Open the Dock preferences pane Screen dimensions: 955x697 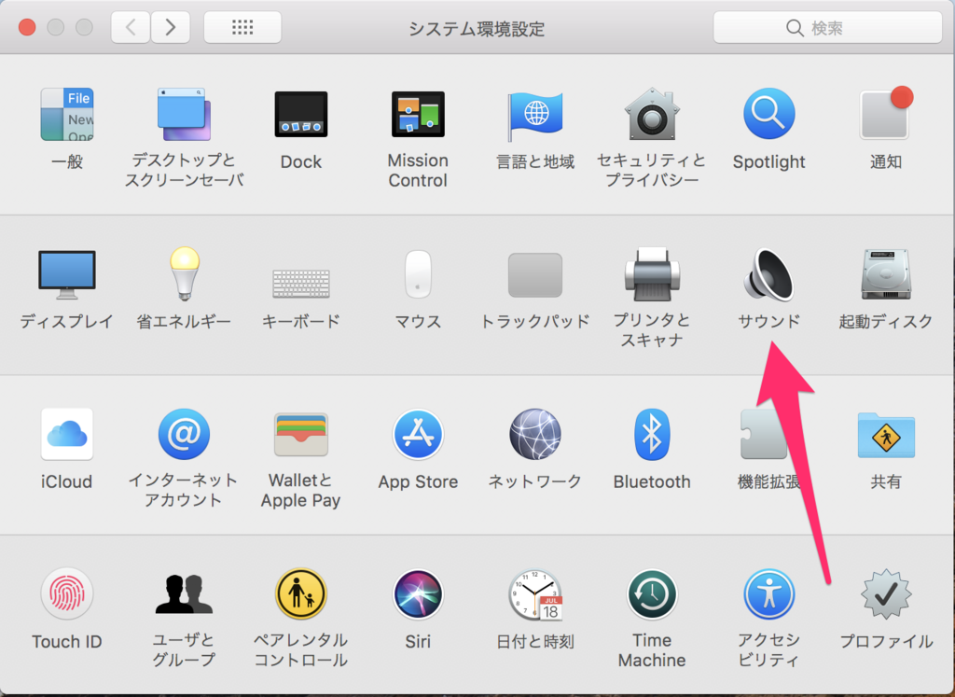(301, 115)
